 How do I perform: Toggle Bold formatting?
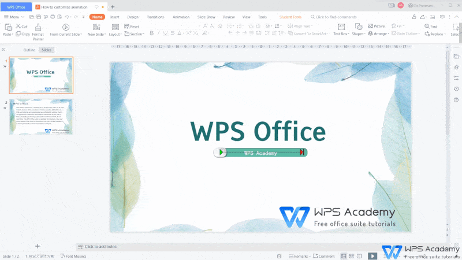click(x=151, y=34)
